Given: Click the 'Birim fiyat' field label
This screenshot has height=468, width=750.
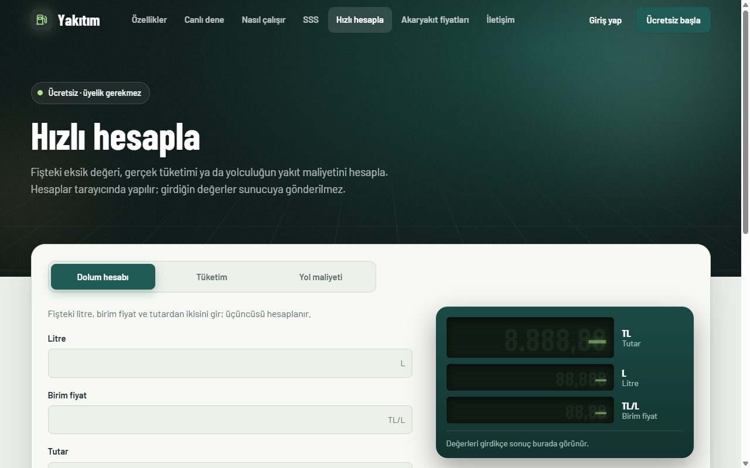Looking at the screenshot, I should point(67,395).
